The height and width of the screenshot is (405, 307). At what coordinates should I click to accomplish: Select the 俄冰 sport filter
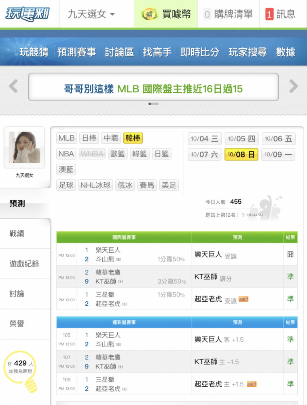coord(125,185)
